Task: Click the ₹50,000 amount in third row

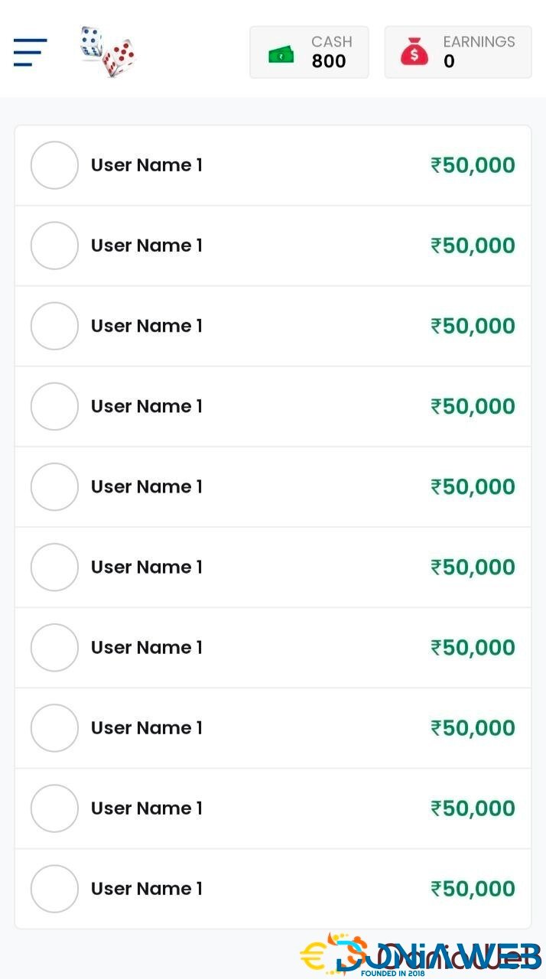Action: click(x=473, y=326)
